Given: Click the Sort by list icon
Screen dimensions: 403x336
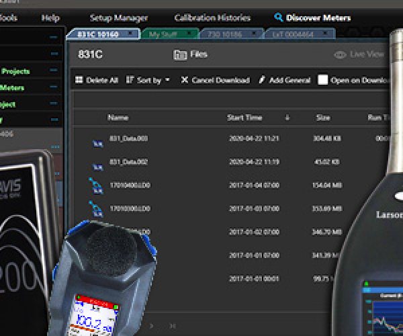Looking at the screenshot, I should pos(130,80).
